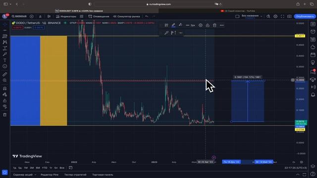Expand the Без названия layout dropdown

(x=261, y=16)
